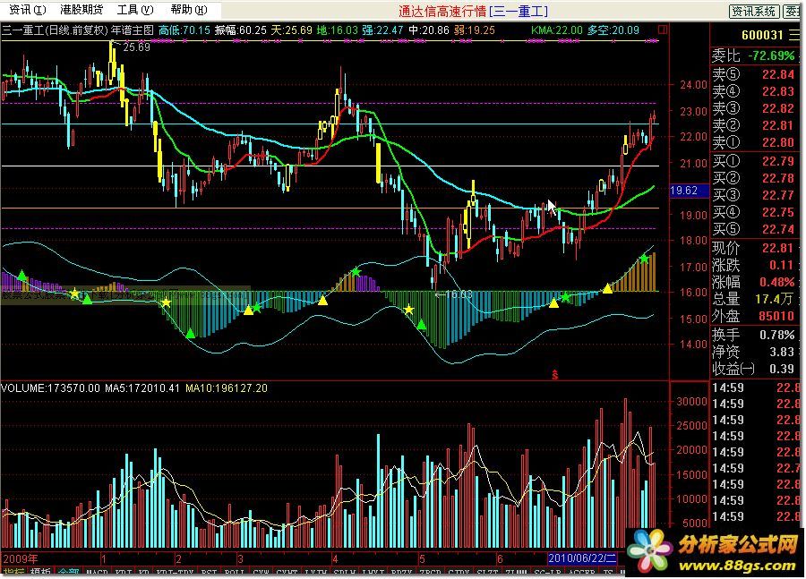Click the 16.03 low price label
This screenshot has width=806, height=579.
pos(458,295)
